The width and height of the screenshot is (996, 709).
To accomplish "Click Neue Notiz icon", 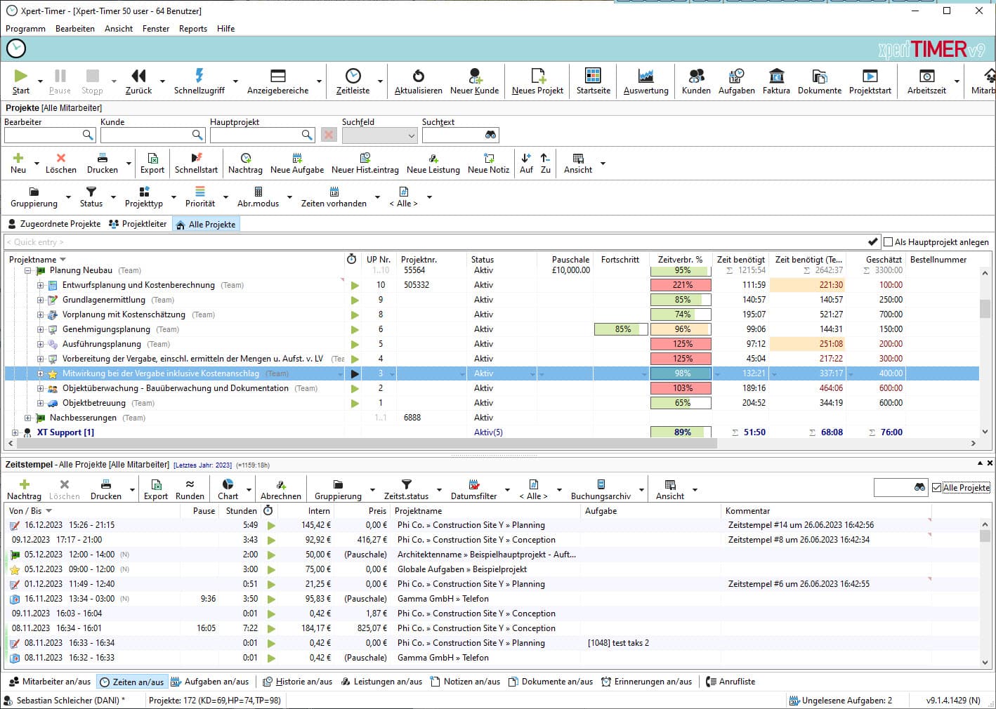I will tap(488, 163).
